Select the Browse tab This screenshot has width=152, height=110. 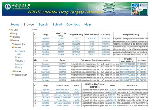(x=29, y=25)
